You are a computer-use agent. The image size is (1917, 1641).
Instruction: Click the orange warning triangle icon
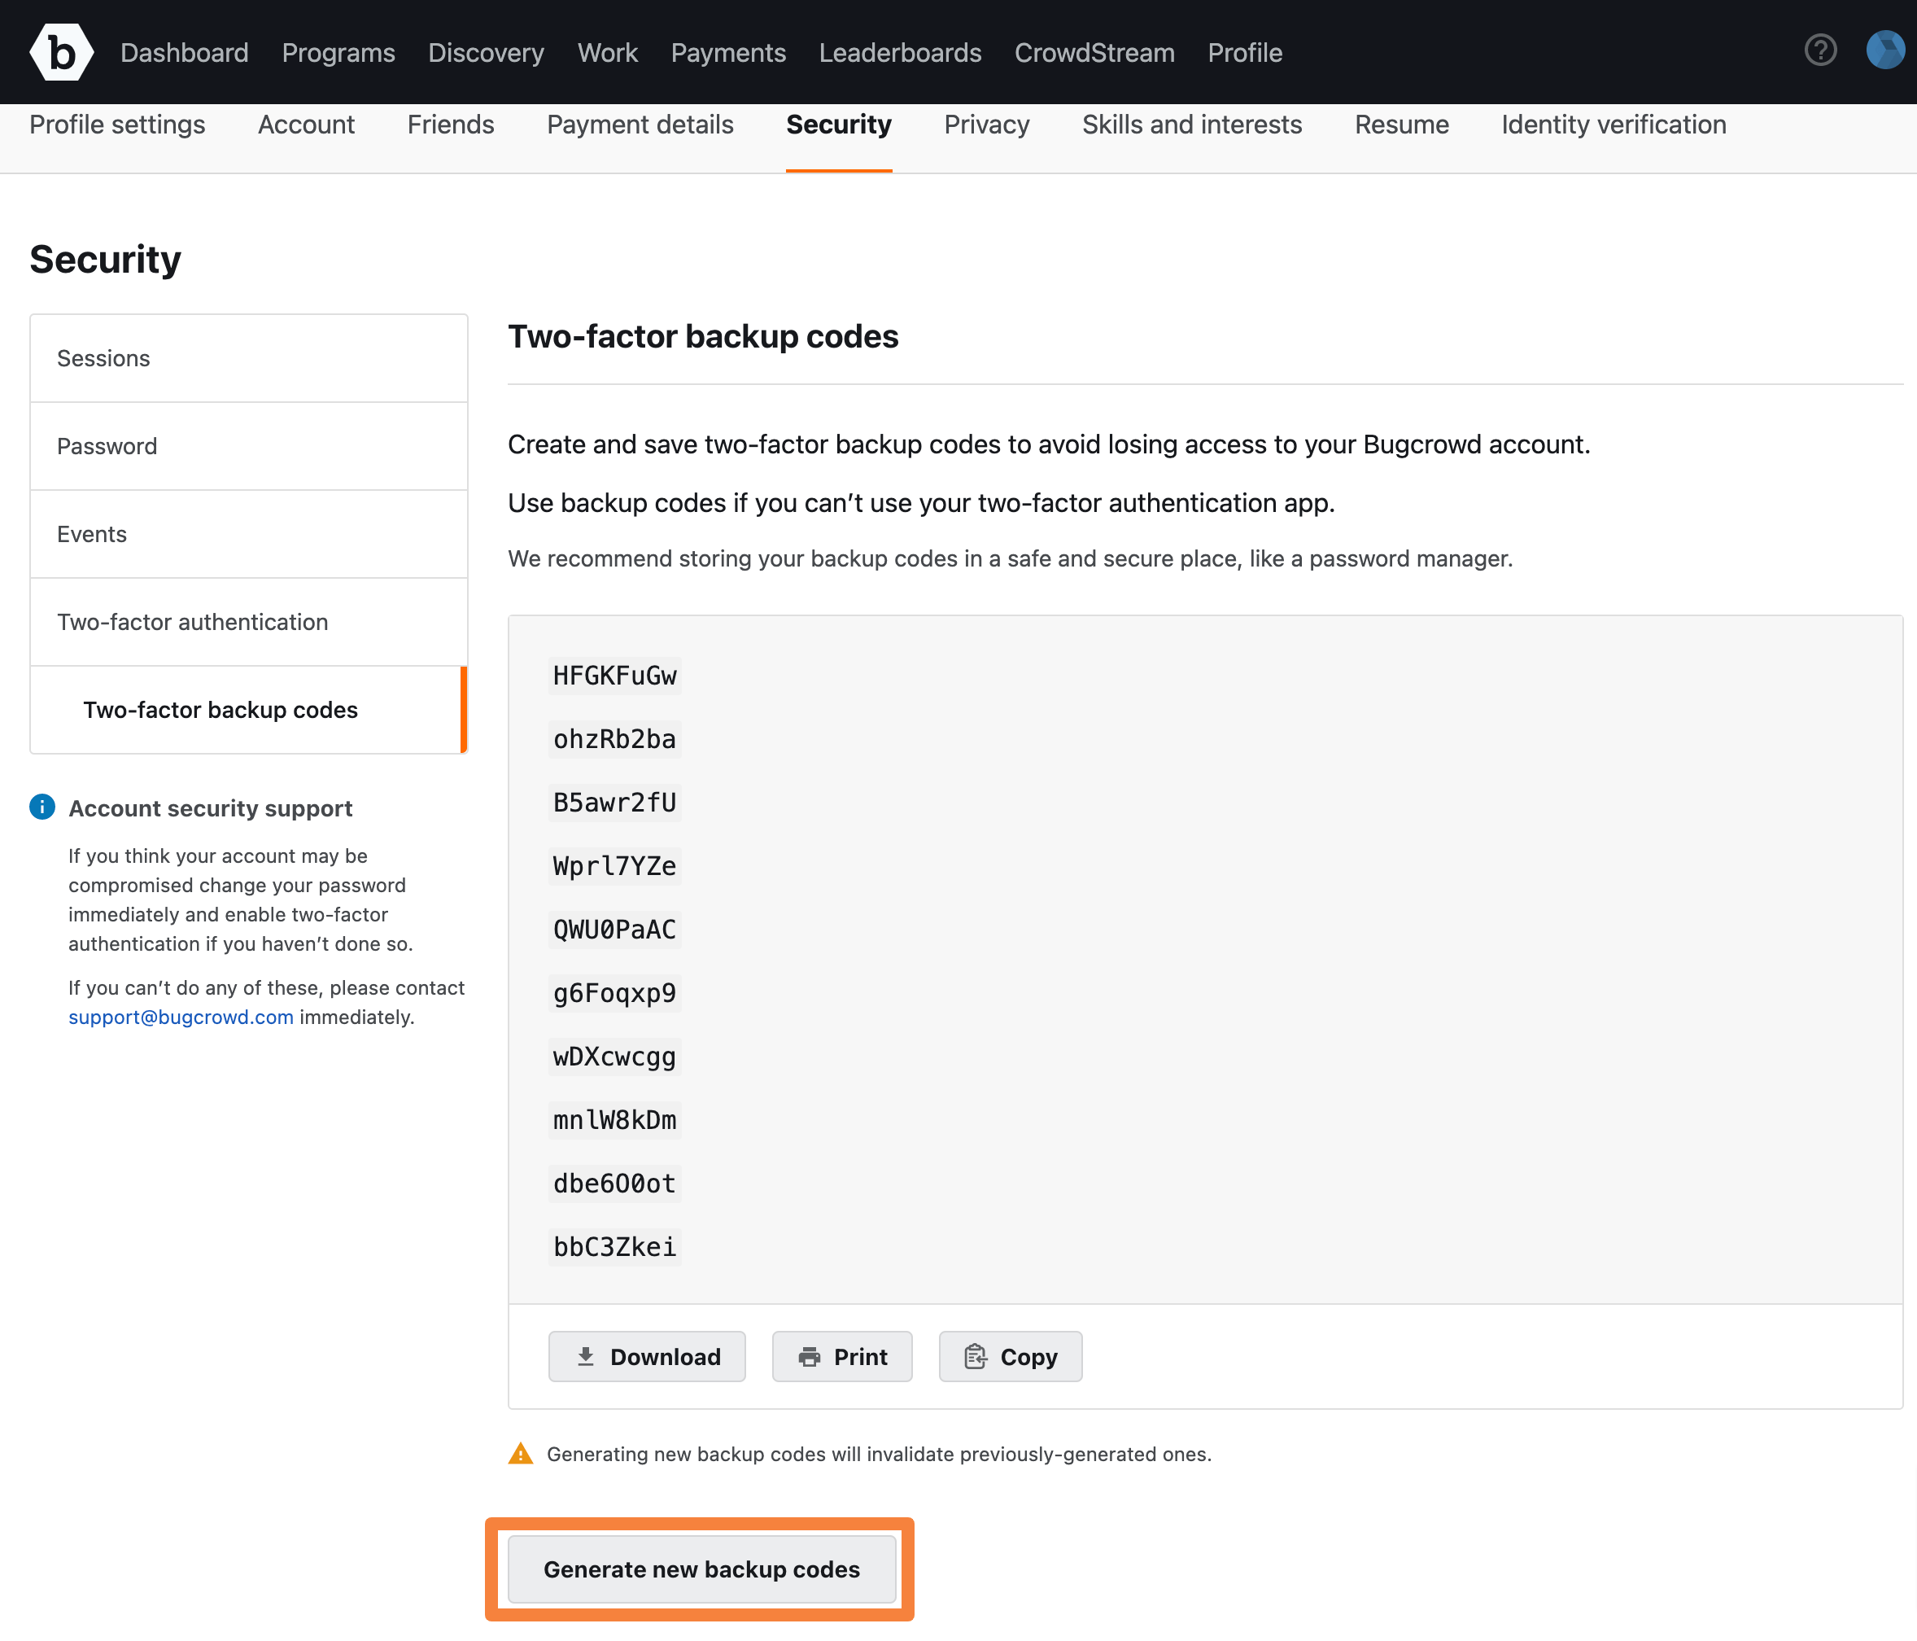point(521,1453)
